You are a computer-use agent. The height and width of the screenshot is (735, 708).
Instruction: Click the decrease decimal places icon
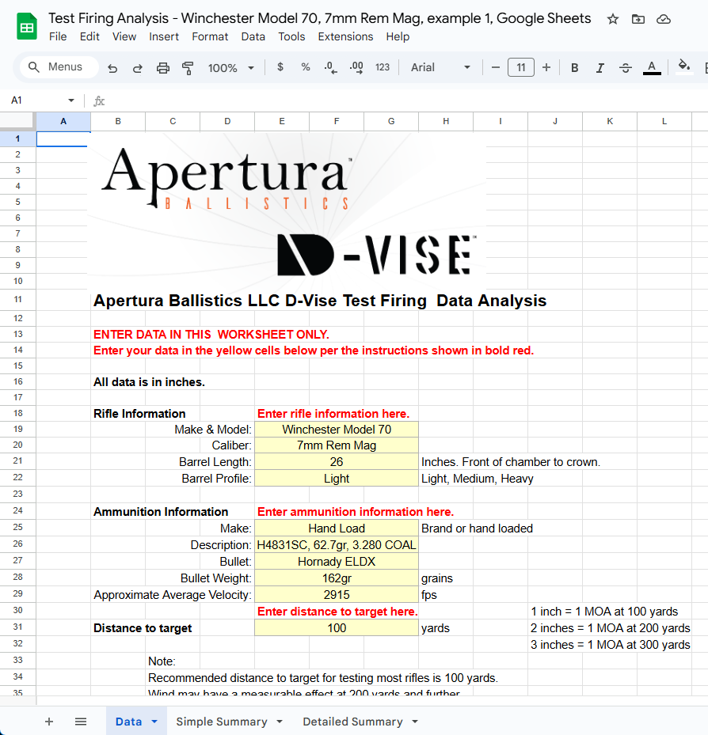click(330, 67)
